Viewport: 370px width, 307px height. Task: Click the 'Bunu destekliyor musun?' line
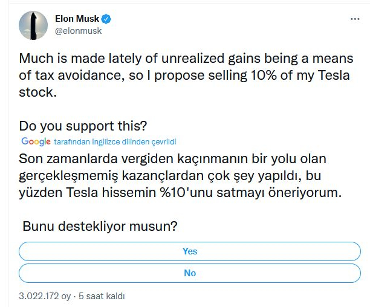pos(100,226)
